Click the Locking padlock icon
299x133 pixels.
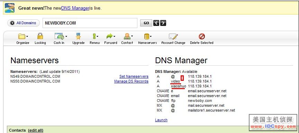point(40,36)
